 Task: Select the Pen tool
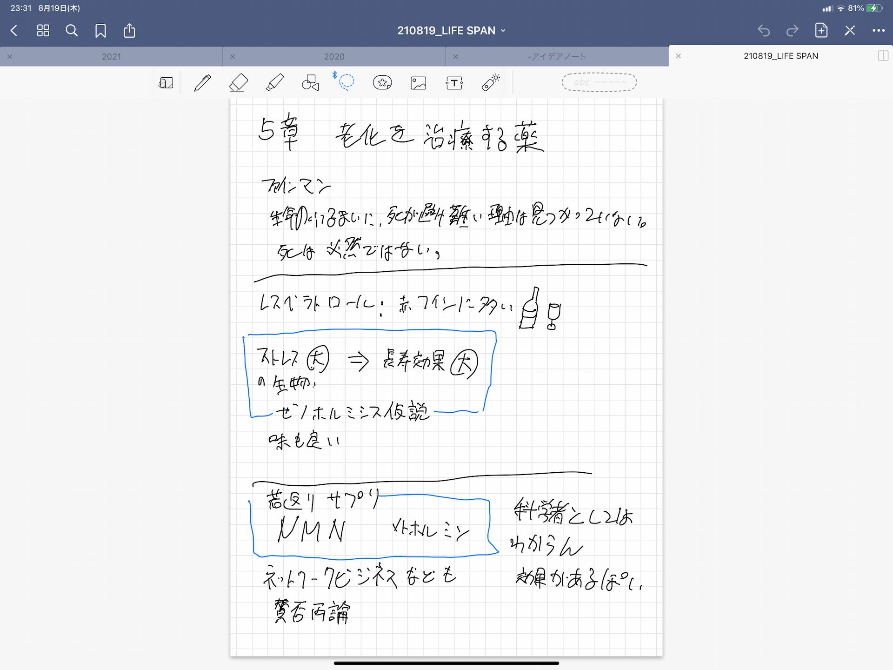coord(202,83)
